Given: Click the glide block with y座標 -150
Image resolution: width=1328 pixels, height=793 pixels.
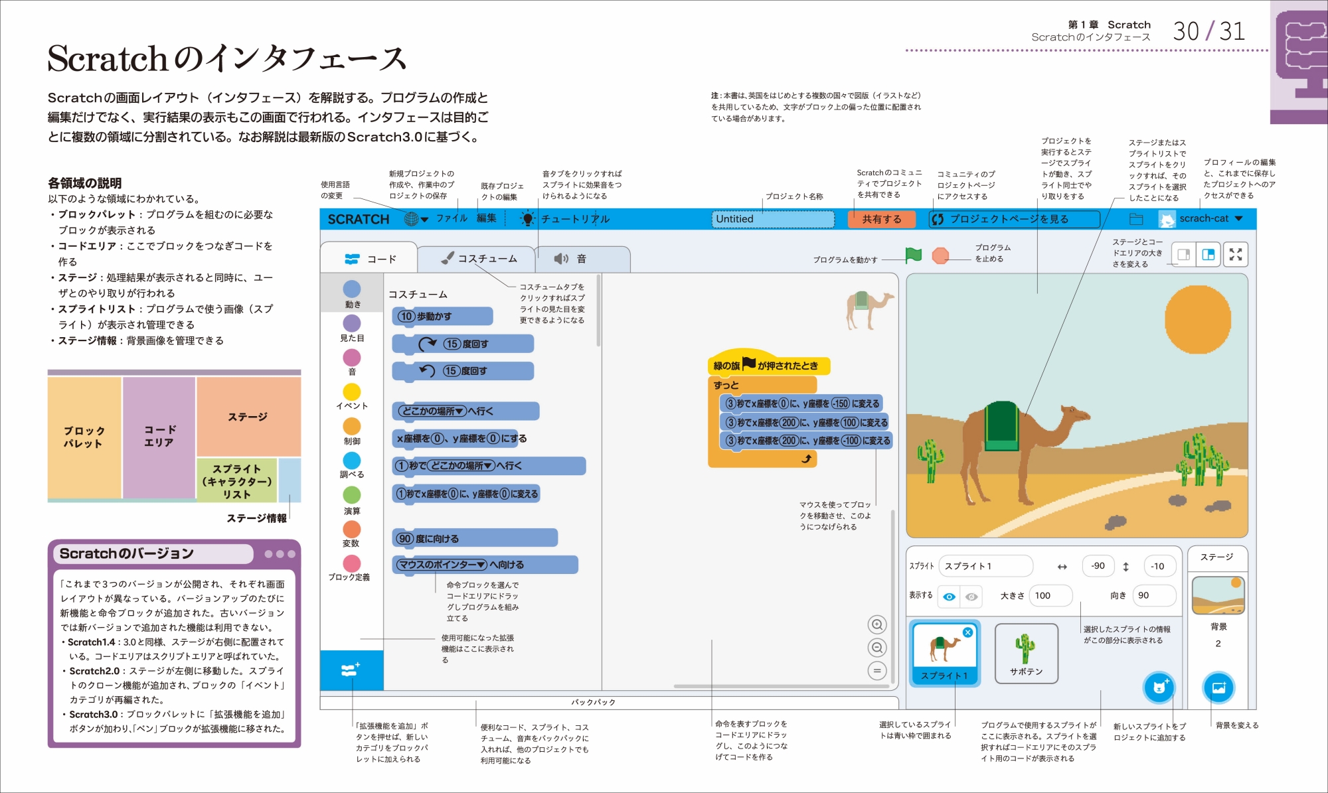Looking at the screenshot, I should point(801,403).
